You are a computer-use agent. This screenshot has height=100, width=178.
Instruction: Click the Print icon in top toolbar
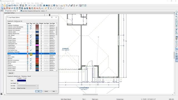9,6
